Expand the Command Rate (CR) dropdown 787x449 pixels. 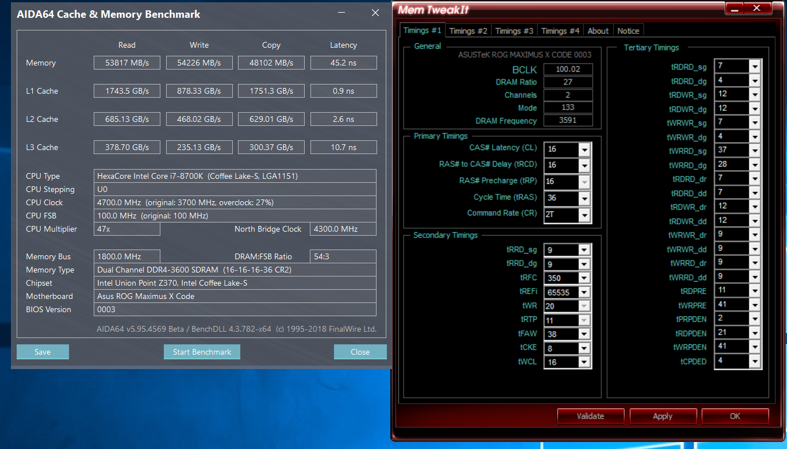585,214
